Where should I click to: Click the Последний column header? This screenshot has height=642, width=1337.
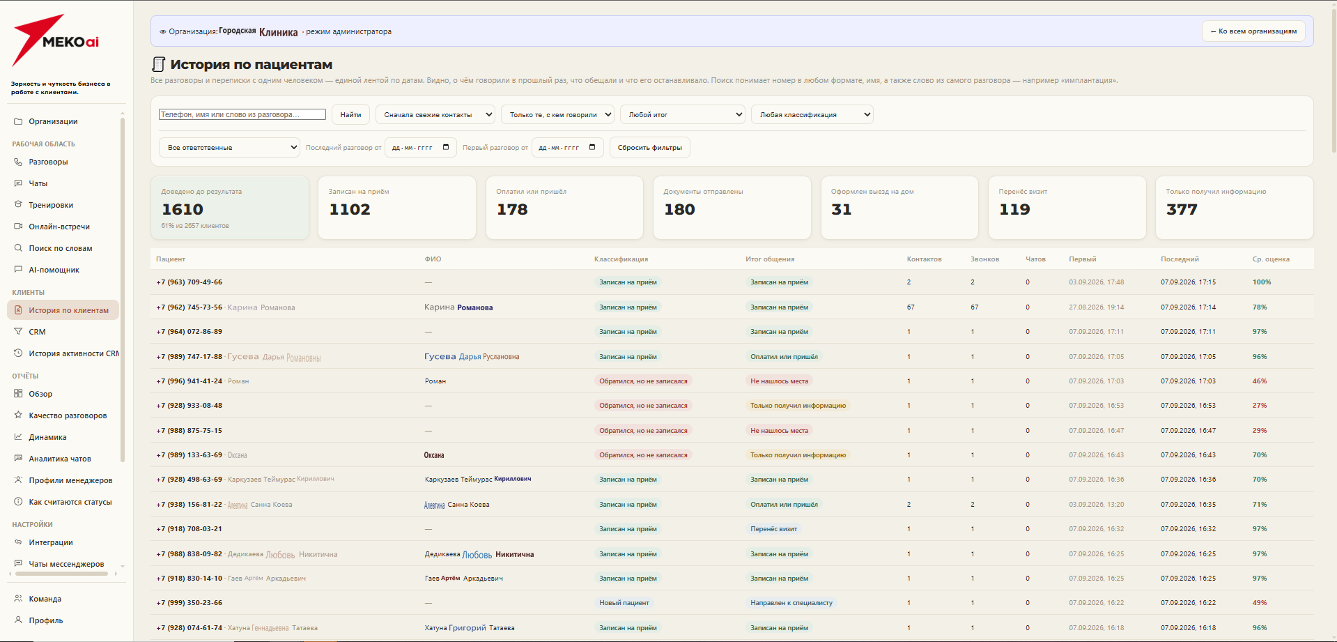coord(1180,259)
